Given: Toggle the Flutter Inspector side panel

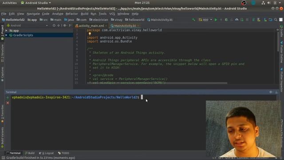Looking at the screenshot, I should [x=281, y=80].
